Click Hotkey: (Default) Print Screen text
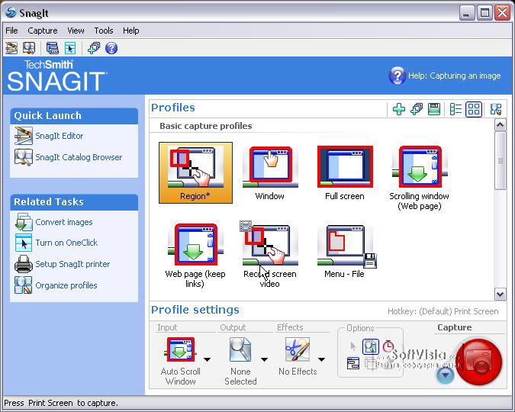This screenshot has height=412, width=515. coord(443,311)
